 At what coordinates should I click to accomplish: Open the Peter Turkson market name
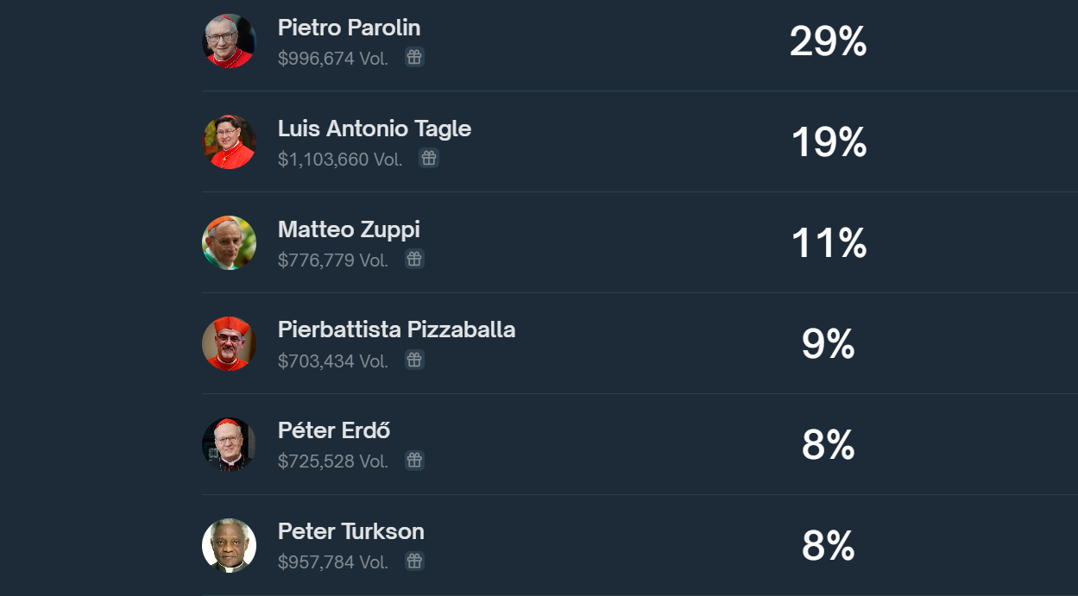(350, 531)
